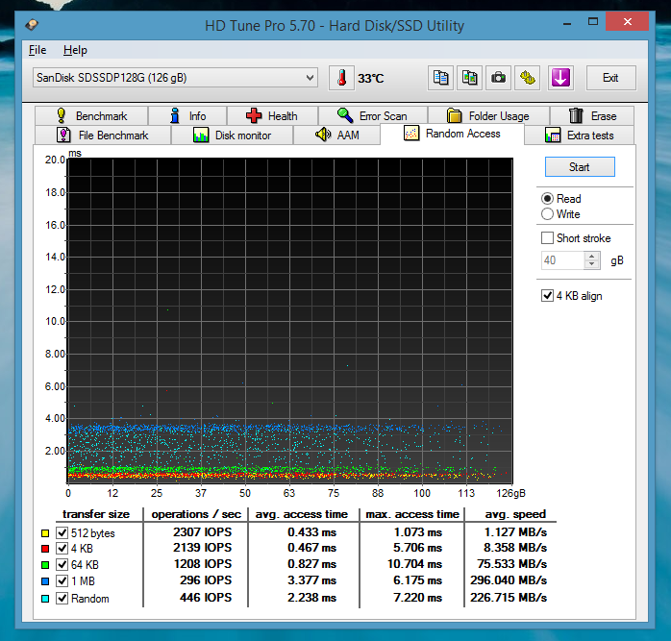Click the 33°C temperature reading

coord(371,78)
